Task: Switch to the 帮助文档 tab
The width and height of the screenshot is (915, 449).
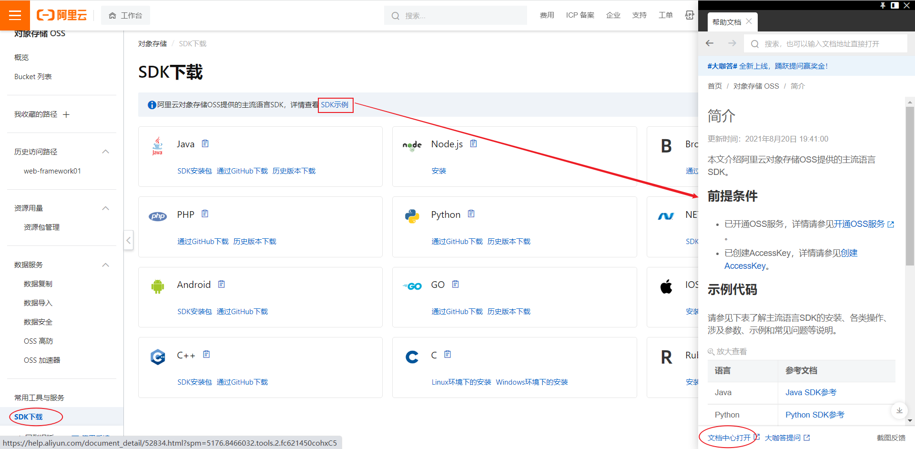Action: [728, 21]
